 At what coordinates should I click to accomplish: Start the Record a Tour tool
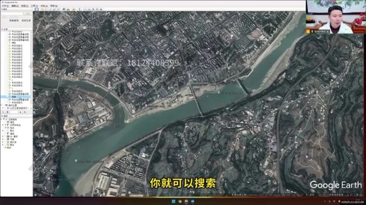59,9
